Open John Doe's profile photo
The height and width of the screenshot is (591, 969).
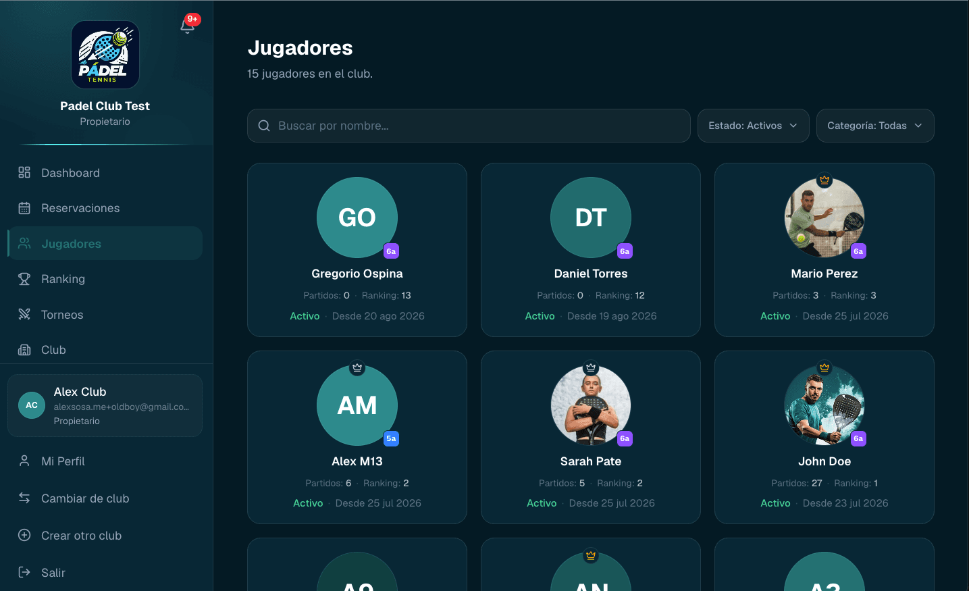[x=824, y=405]
